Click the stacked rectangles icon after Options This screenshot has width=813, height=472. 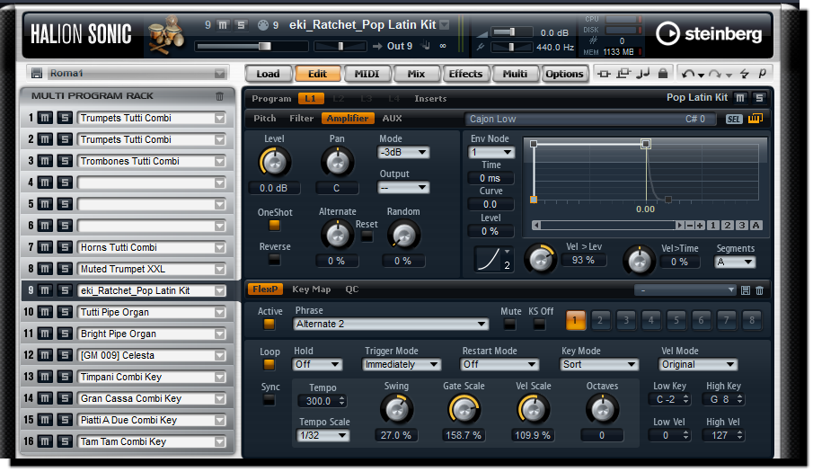click(x=623, y=73)
